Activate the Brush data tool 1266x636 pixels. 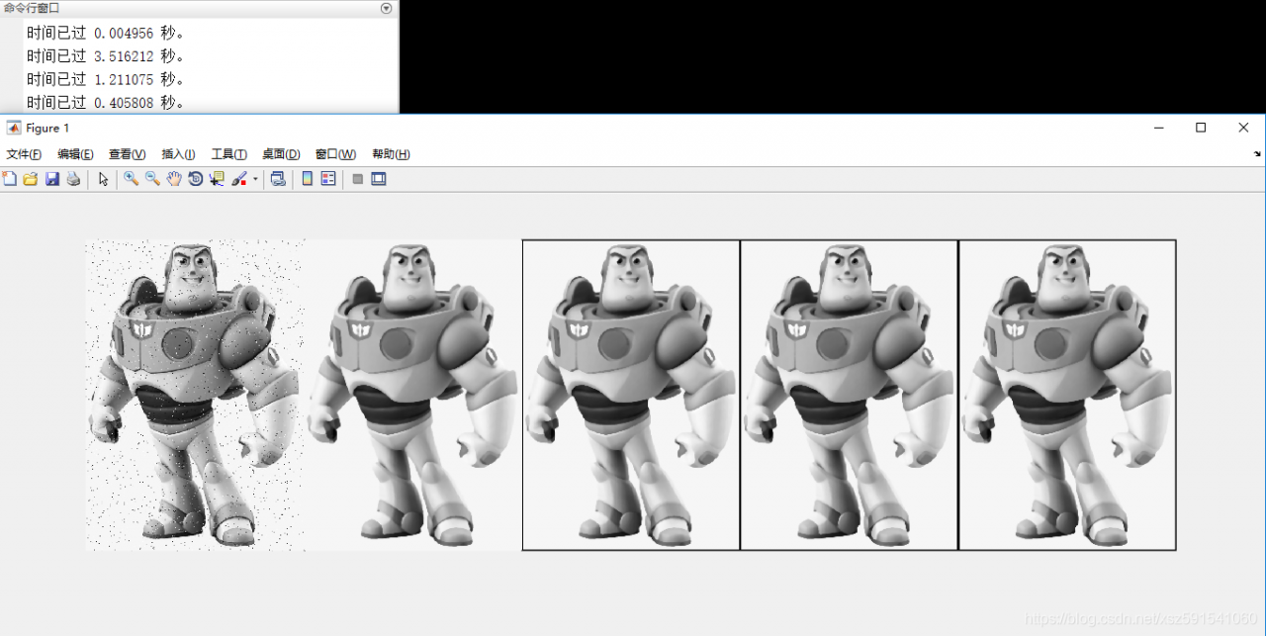click(239, 179)
